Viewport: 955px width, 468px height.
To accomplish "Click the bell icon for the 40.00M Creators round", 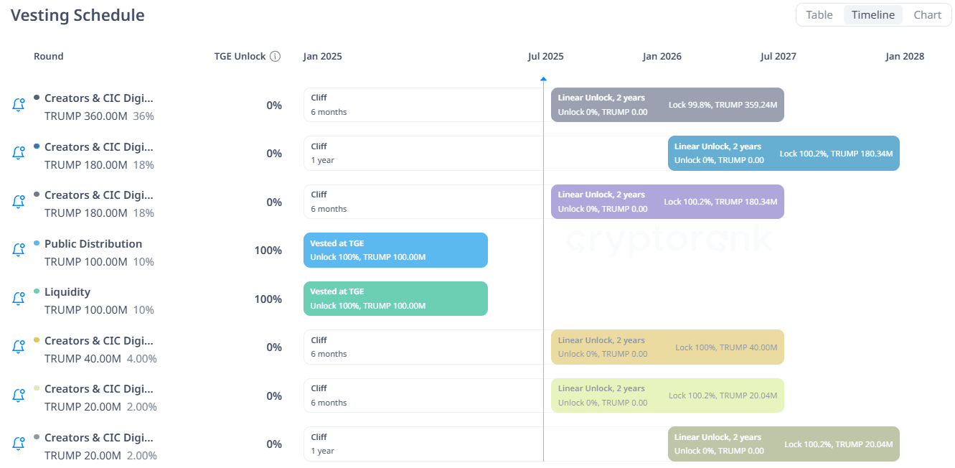I will point(19,347).
